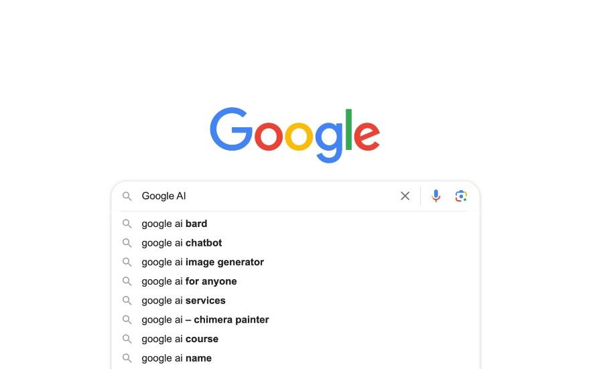Click the microphone voice search icon
The width and height of the screenshot is (603, 369).
click(436, 196)
